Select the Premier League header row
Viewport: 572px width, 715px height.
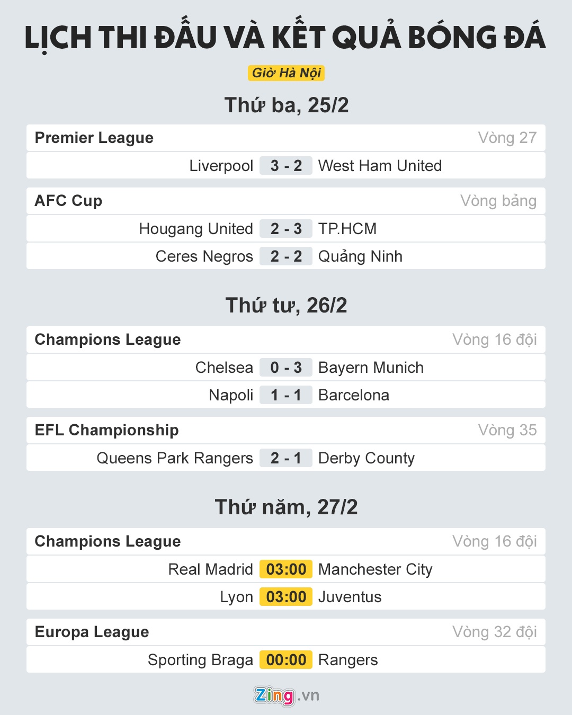coord(286,138)
